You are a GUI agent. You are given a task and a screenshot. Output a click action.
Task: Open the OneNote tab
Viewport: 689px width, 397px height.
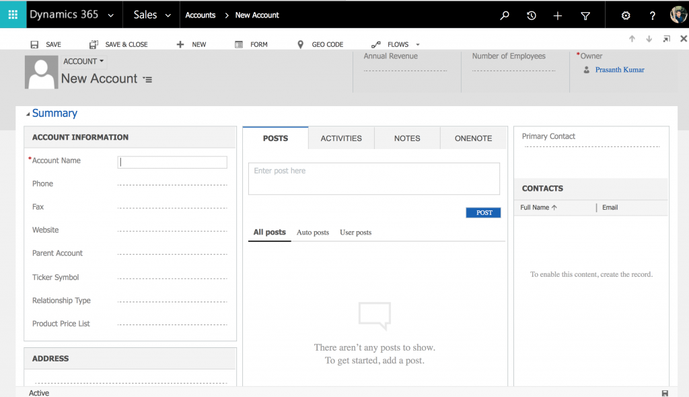click(x=473, y=138)
